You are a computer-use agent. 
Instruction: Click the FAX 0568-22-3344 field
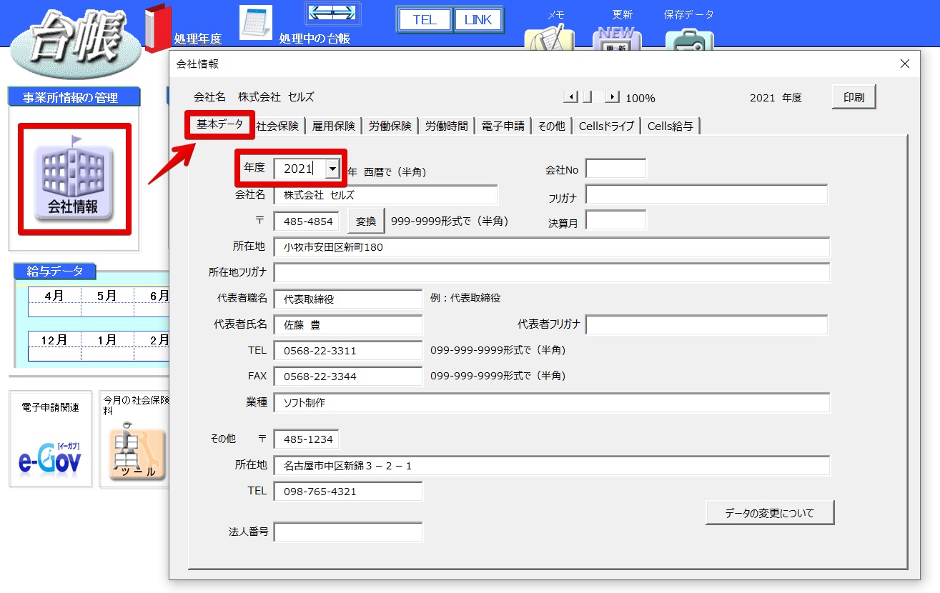(x=348, y=377)
